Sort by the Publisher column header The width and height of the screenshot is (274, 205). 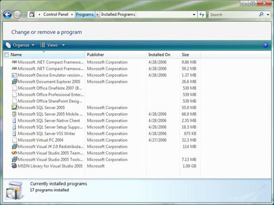(x=116, y=55)
